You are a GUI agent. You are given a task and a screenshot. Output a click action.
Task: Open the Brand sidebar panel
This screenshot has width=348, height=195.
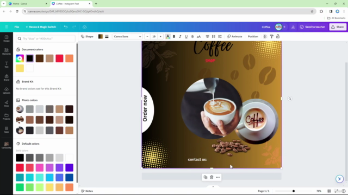pyautogui.click(x=7, y=77)
